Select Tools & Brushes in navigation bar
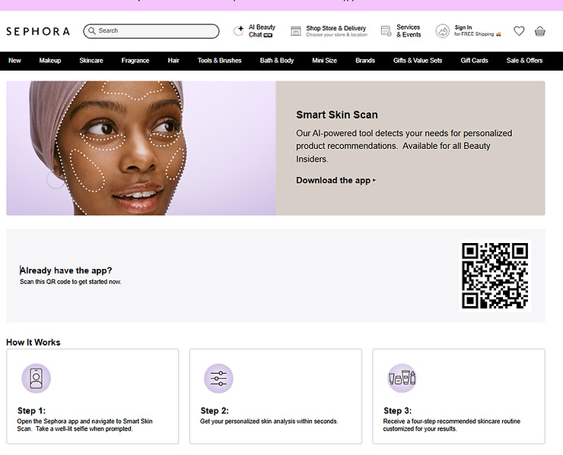Viewport: 563px width, 455px height. [219, 61]
